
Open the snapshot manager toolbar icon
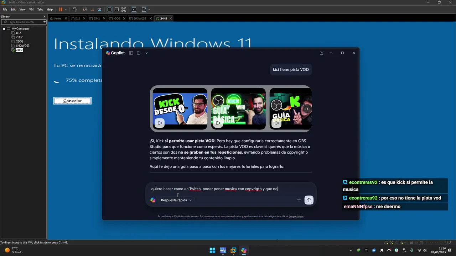pyautogui.click(x=99, y=10)
